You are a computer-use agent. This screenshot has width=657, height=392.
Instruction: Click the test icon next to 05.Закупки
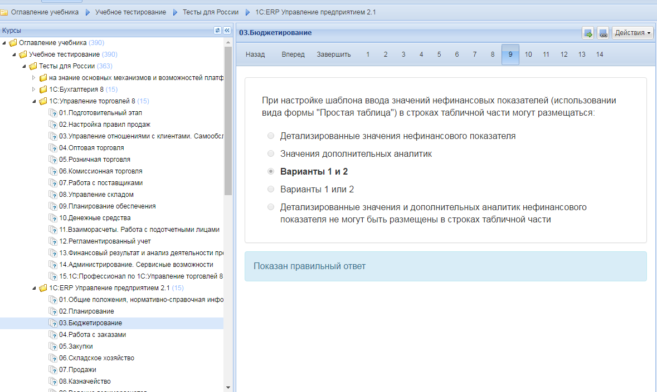(53, 346)
